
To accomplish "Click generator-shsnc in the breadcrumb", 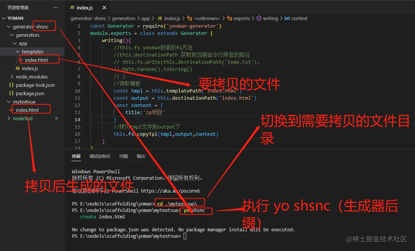I will click(88, 18).
